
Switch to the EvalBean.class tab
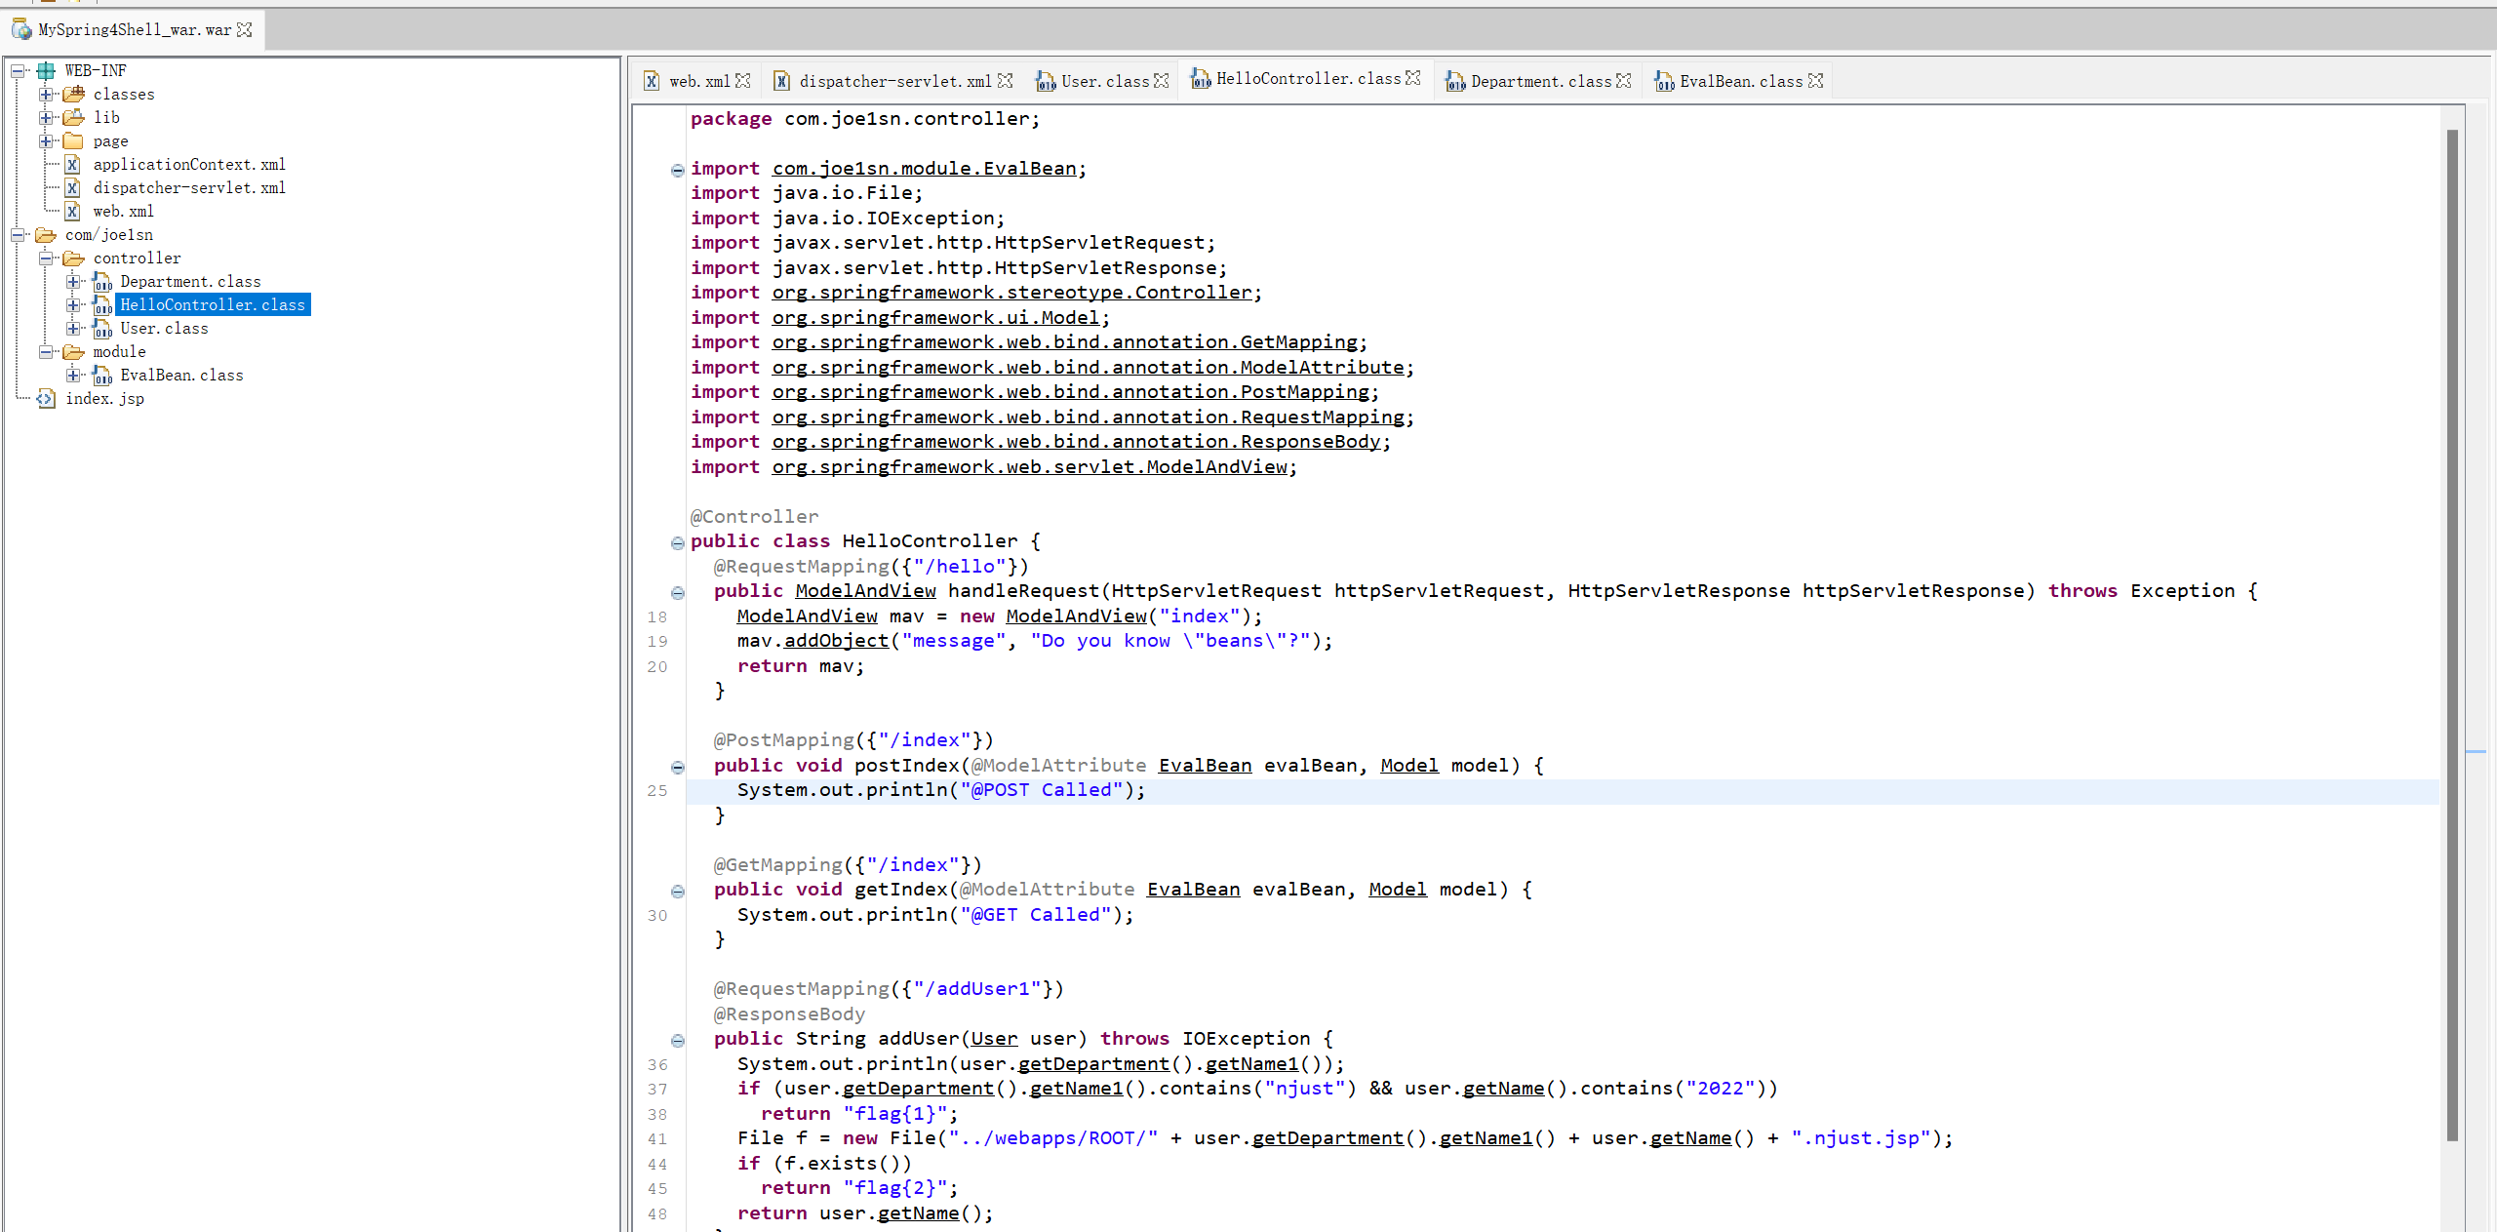(x=1741, y=81)
